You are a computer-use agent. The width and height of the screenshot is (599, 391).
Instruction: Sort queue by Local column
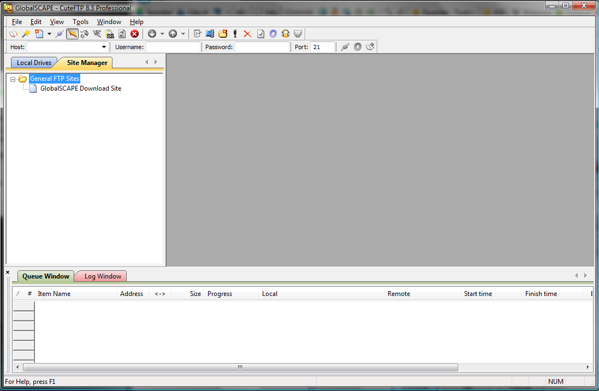(x=321, y=294)
